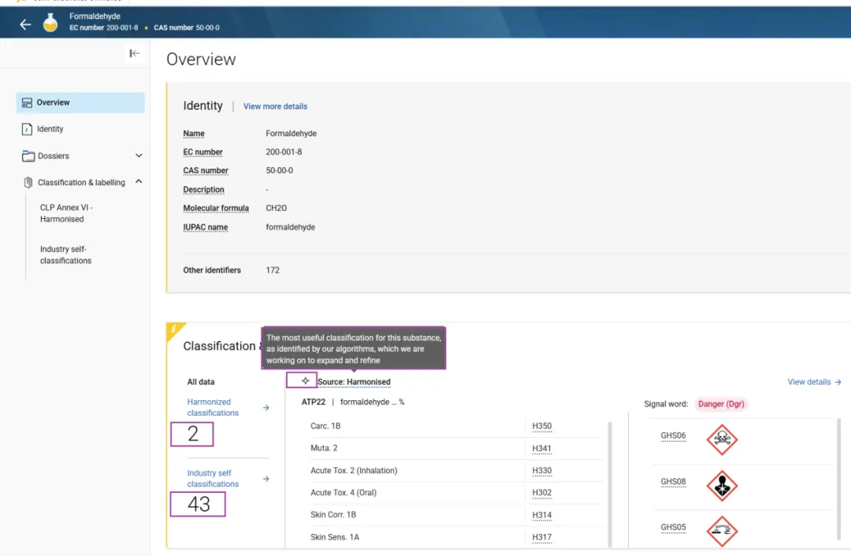
Task: Click the GHS06 skull pictogram
Action: [x=722, y=439]
